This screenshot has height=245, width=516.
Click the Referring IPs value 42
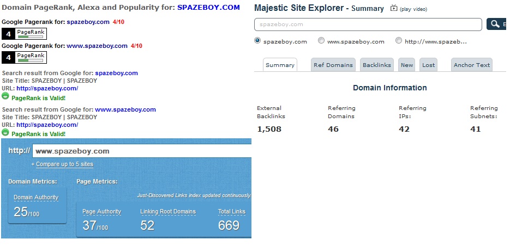tap(404, 129)
